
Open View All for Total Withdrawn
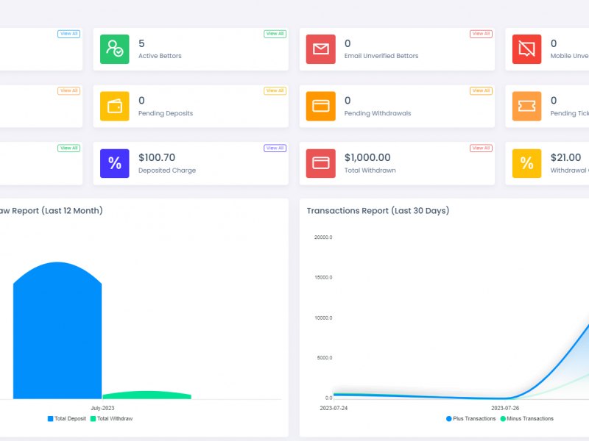click(x=481, y=148)
